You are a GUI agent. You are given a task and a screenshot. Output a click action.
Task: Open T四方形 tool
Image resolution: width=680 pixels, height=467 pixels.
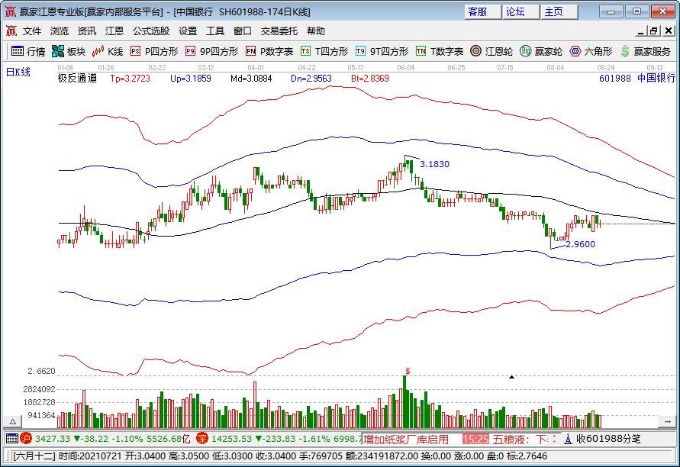click(x=324, y=51)
